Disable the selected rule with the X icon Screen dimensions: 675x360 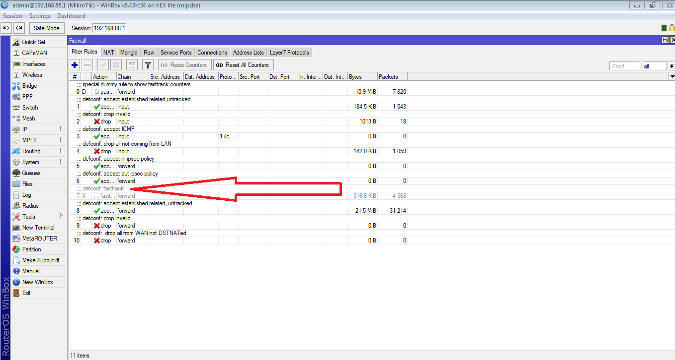[x=116, y=65]
